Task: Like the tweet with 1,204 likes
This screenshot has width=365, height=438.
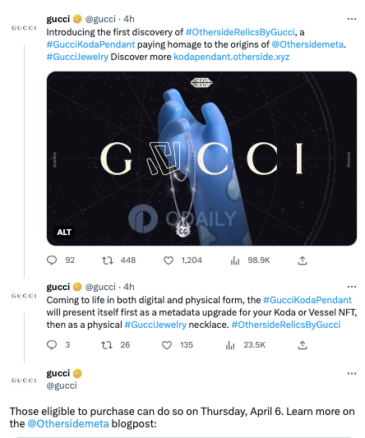Action: tap(169, 260)
